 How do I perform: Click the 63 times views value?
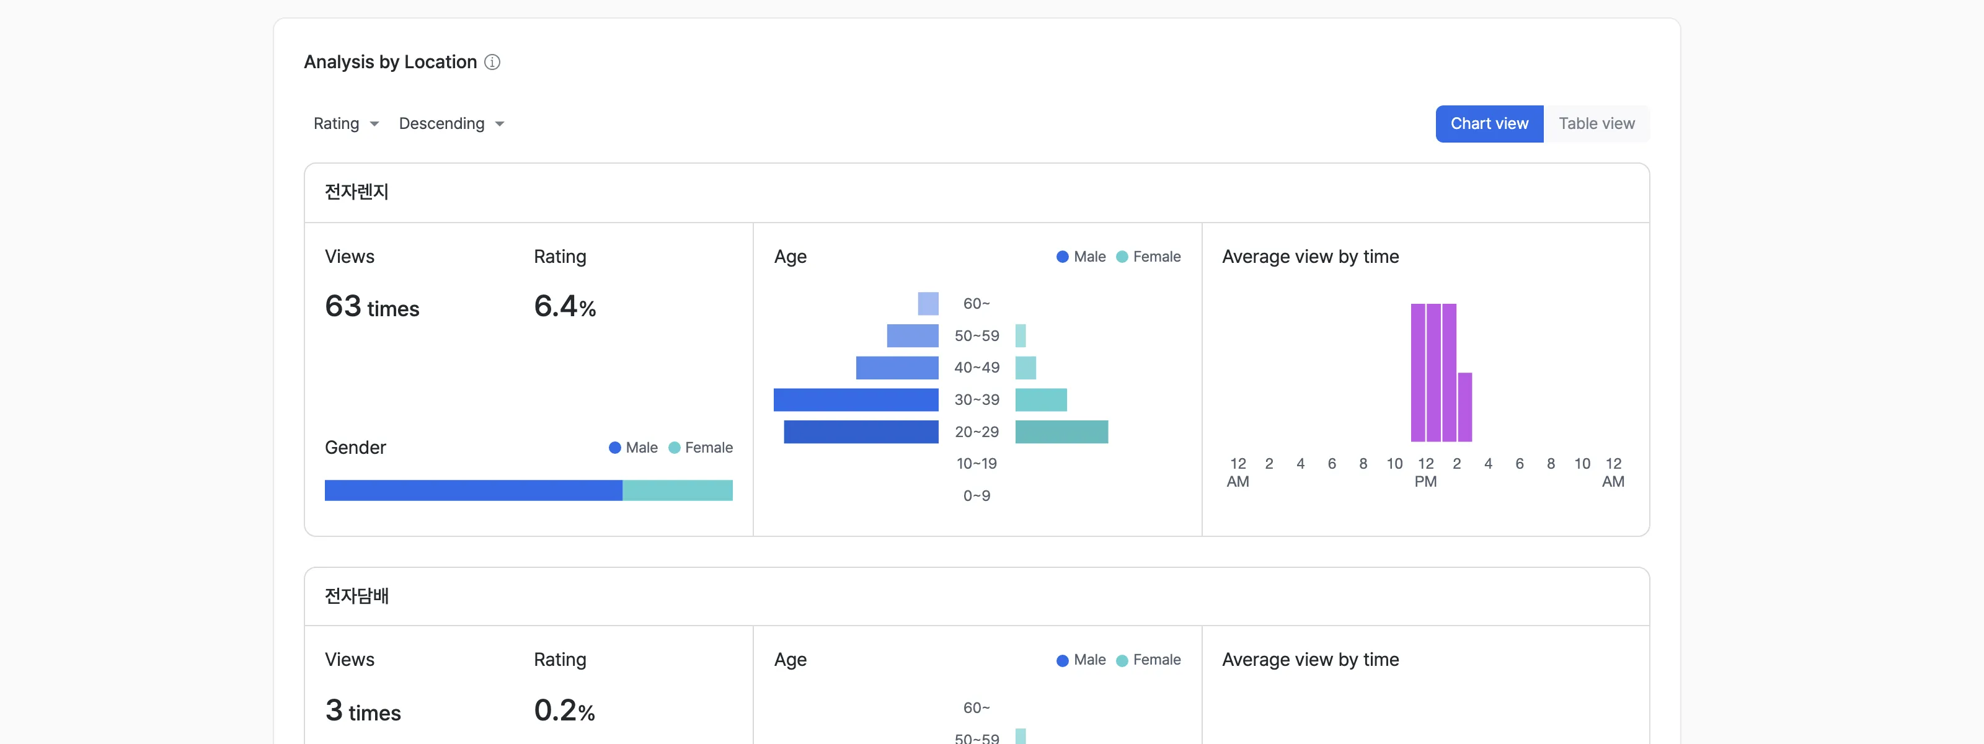tap(372, 306)
